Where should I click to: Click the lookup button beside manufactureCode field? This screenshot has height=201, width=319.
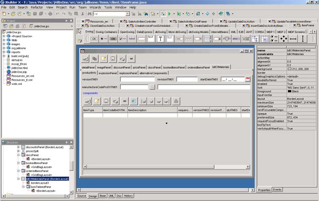coord(152,87)
